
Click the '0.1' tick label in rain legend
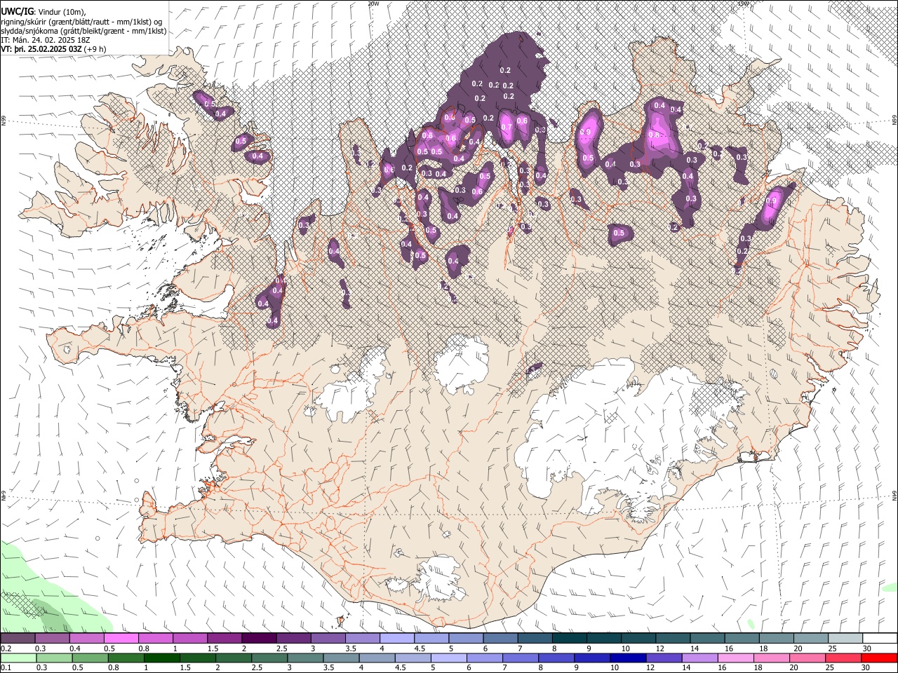click(5, 668)
